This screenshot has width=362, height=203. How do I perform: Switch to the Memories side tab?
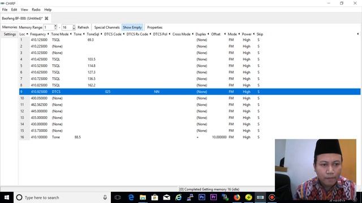point(10,27)
